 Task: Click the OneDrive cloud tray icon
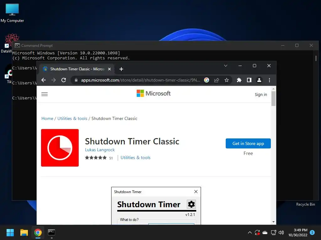tap(265, 232)
